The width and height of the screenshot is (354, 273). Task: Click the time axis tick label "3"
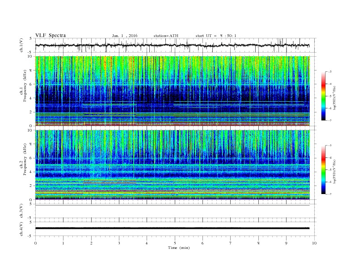[119, 243]
